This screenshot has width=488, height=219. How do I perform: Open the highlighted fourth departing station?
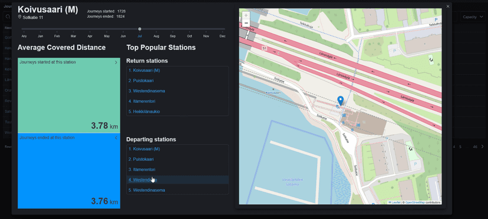coord(177,180)
